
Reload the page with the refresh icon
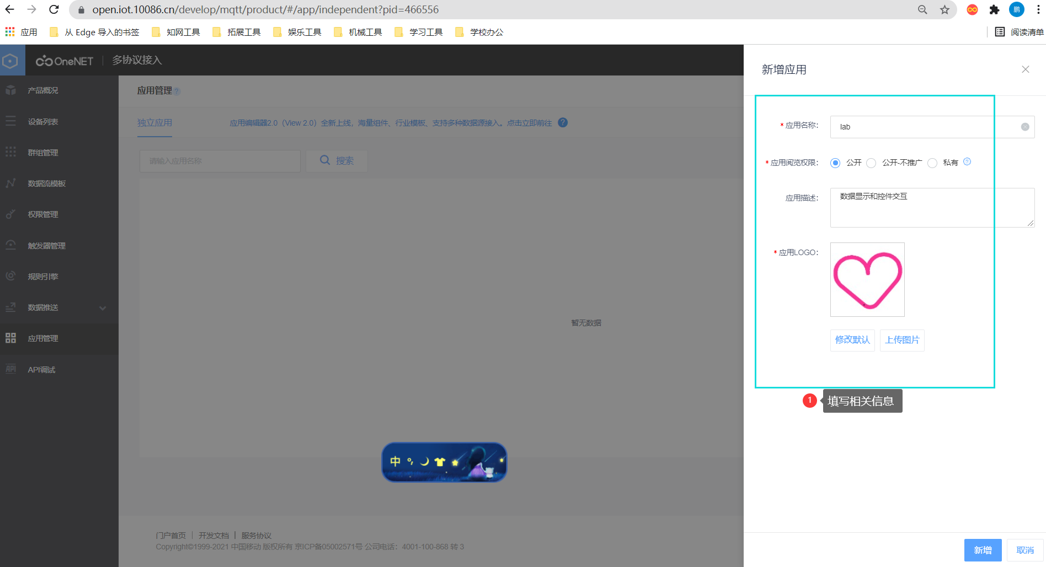pyautogui.click(x=54, y=9)
